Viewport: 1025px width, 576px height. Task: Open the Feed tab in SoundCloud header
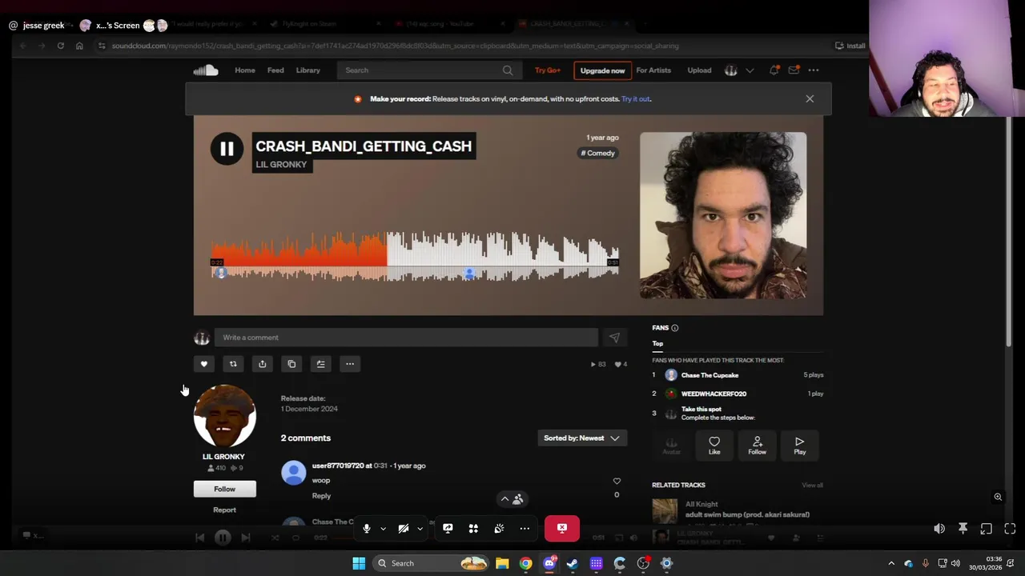(275, 70)
